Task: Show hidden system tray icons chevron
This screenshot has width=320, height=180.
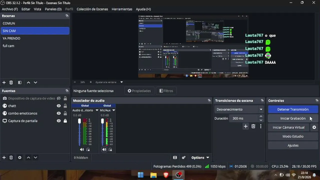Action: point(276,175)
